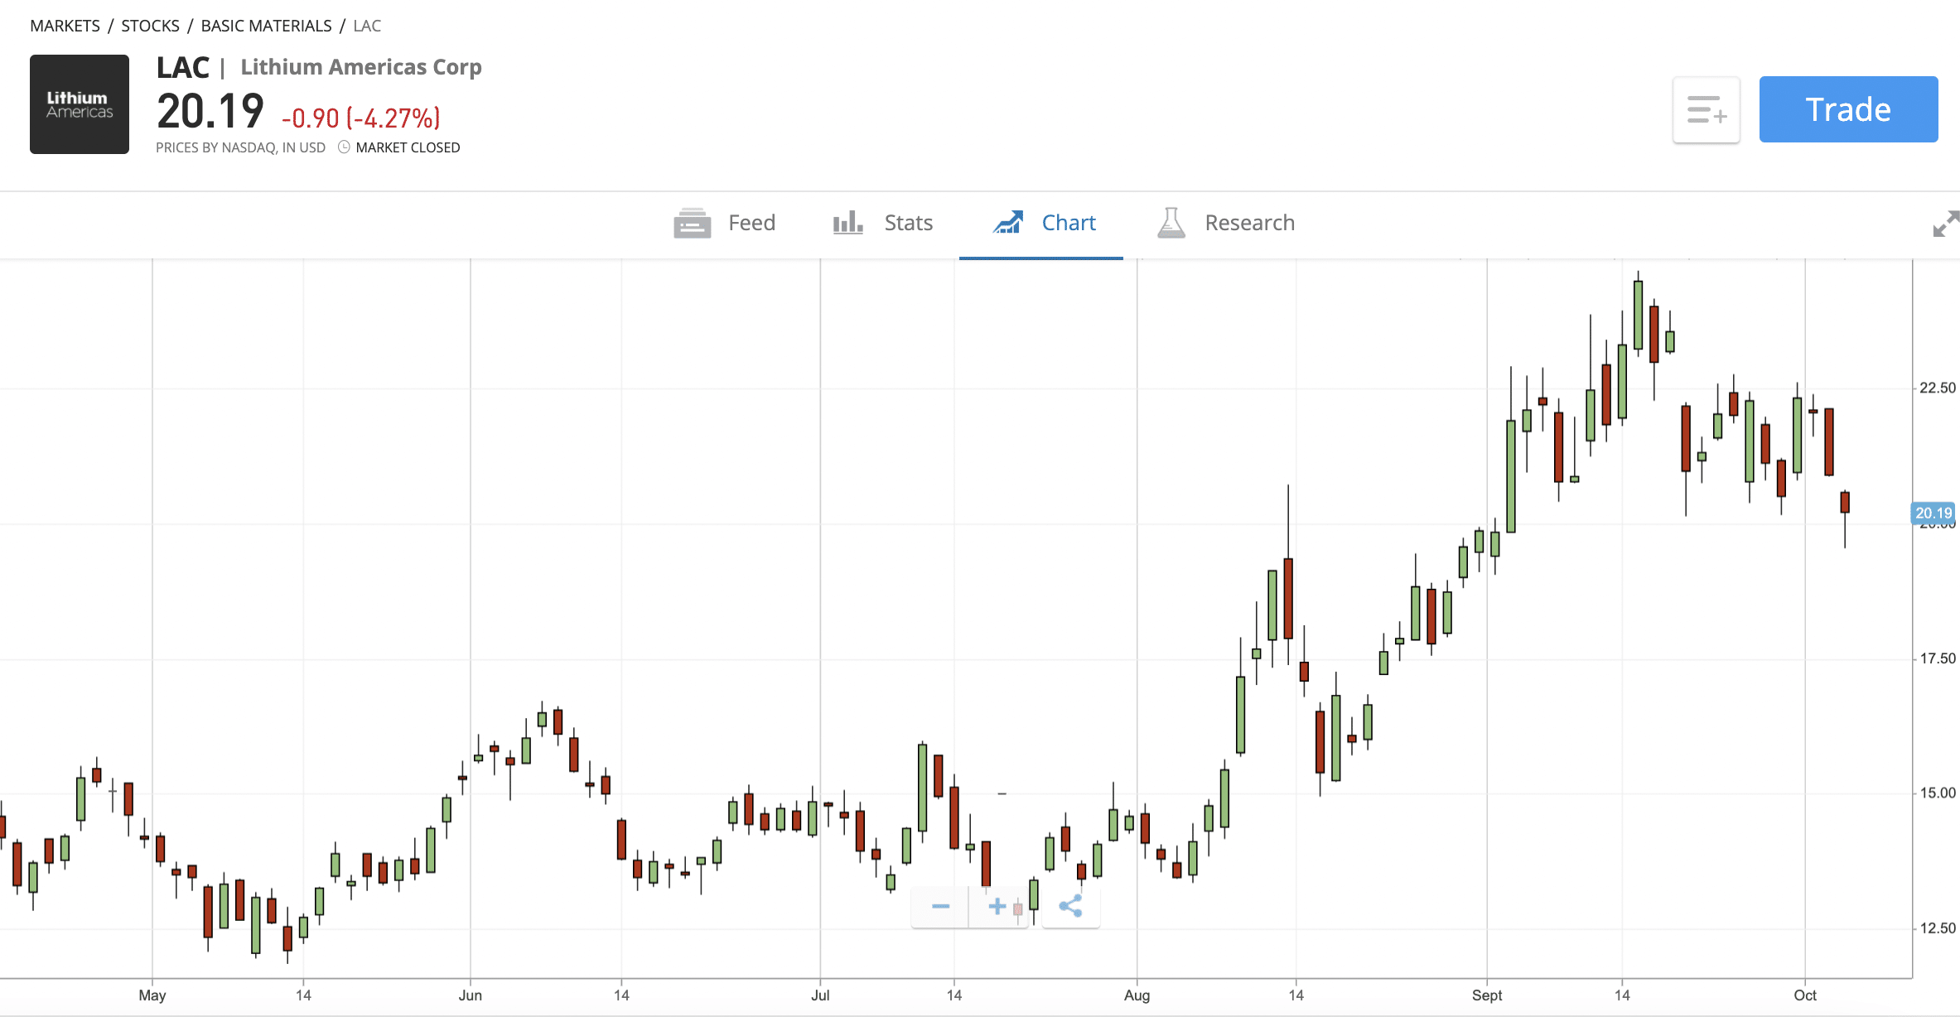
Task: Go to MARKETS breadcrumb
Action: (65, 26)
